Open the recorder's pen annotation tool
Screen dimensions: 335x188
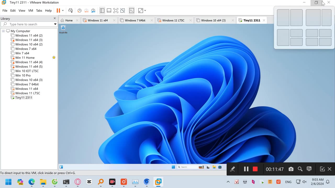click(x=232, y=169)
